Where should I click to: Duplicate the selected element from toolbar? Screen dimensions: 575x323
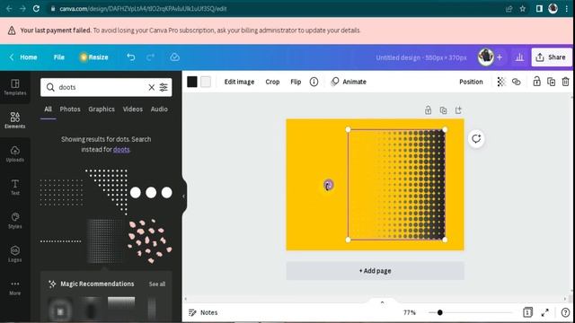click(551, 82)
